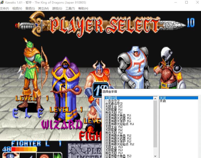Click the cheat list scroll-down arrow
Image resolution: width=201 pixels, height=158 pixels.
155,156
